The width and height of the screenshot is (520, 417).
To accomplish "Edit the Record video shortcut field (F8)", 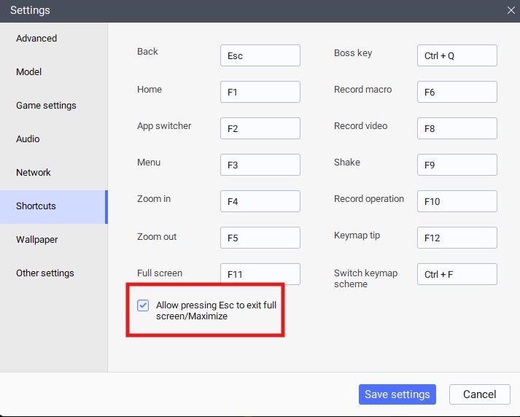I will tap(457, 128).
